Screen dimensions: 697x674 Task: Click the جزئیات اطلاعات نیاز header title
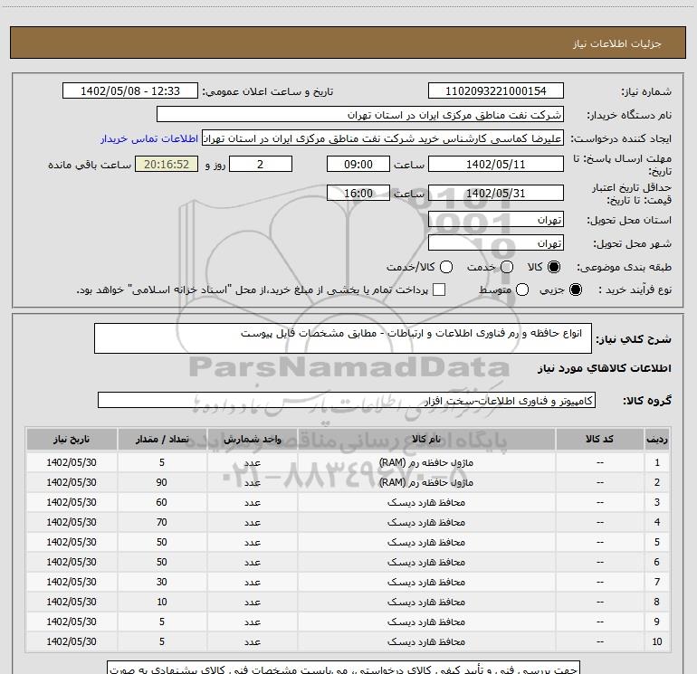click(616, 43)
